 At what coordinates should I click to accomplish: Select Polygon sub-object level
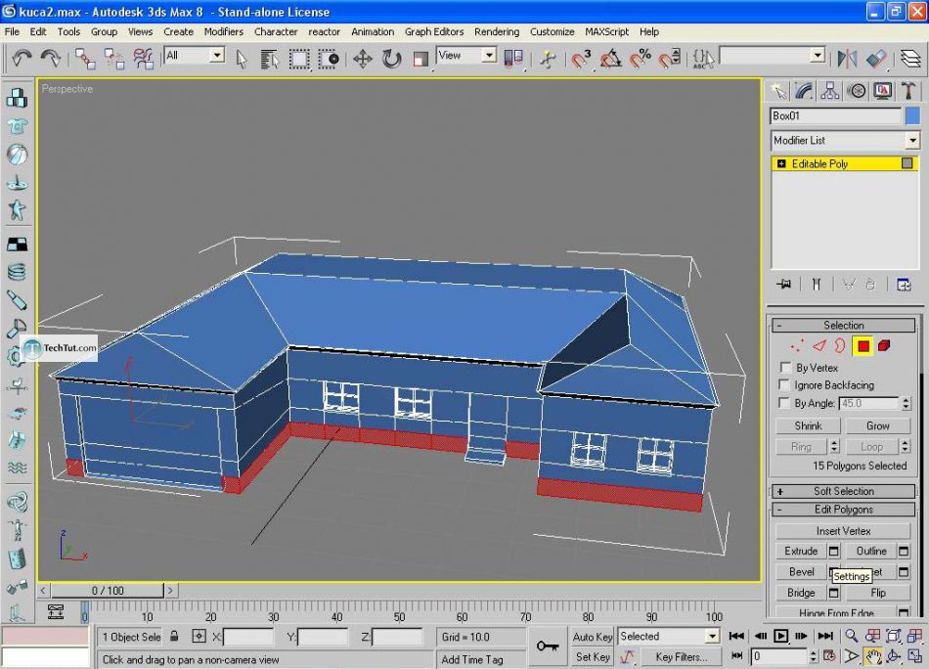click(x=863, y=345)
